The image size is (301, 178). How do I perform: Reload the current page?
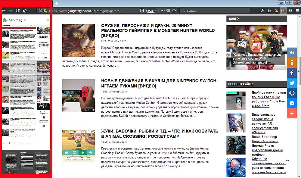[x=18, y=11]
